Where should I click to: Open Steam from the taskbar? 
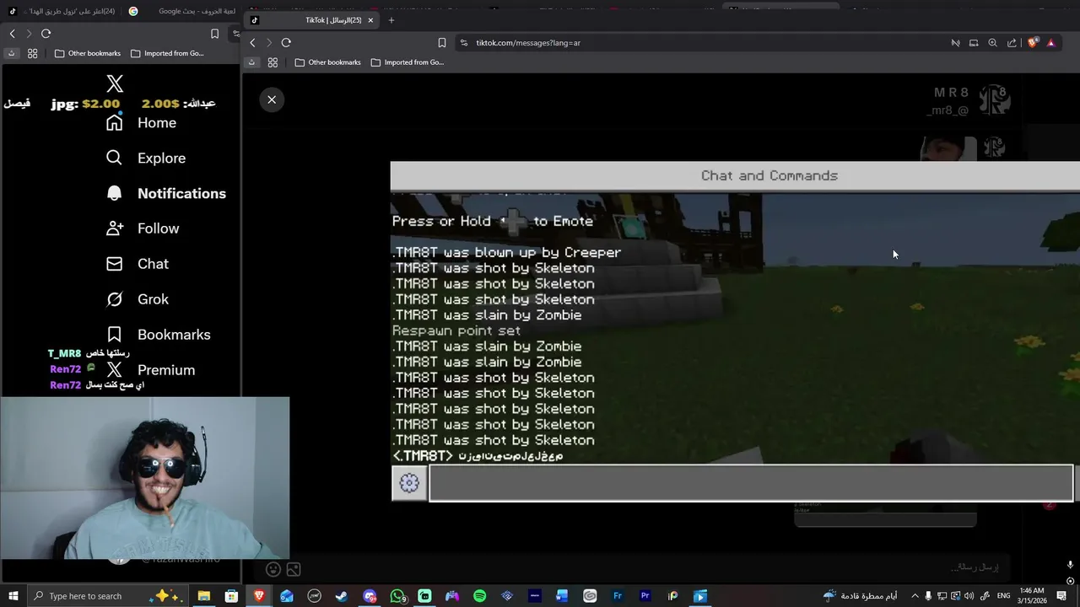(x=342, y=596)
